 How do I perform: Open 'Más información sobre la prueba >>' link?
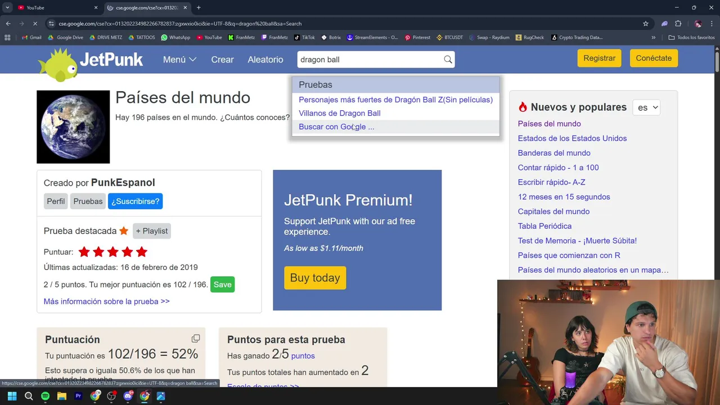(106, 301)
